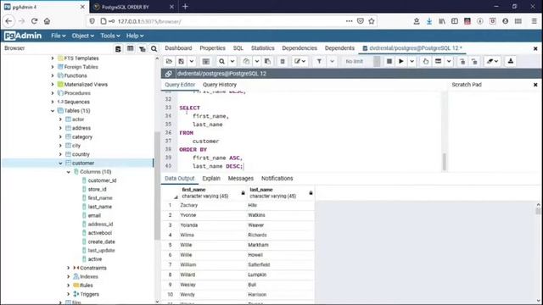Expand the actor table node
543x305 pixels.
point(60,119)
